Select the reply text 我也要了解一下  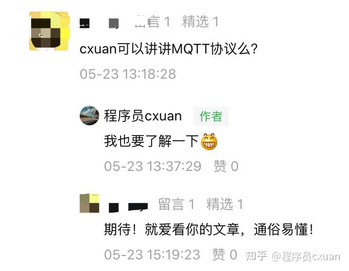[151, 141]
